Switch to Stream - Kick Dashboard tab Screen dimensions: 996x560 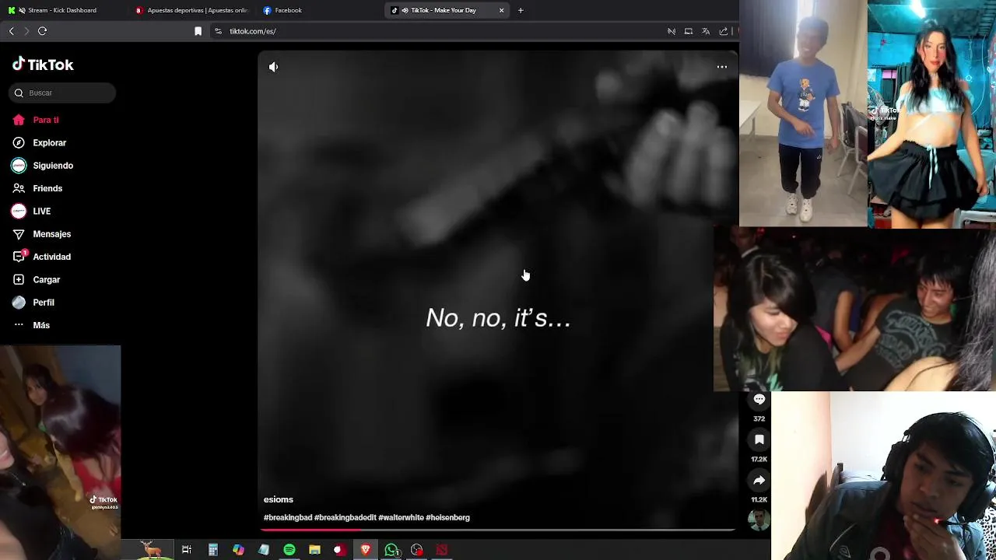click(62, 10)
